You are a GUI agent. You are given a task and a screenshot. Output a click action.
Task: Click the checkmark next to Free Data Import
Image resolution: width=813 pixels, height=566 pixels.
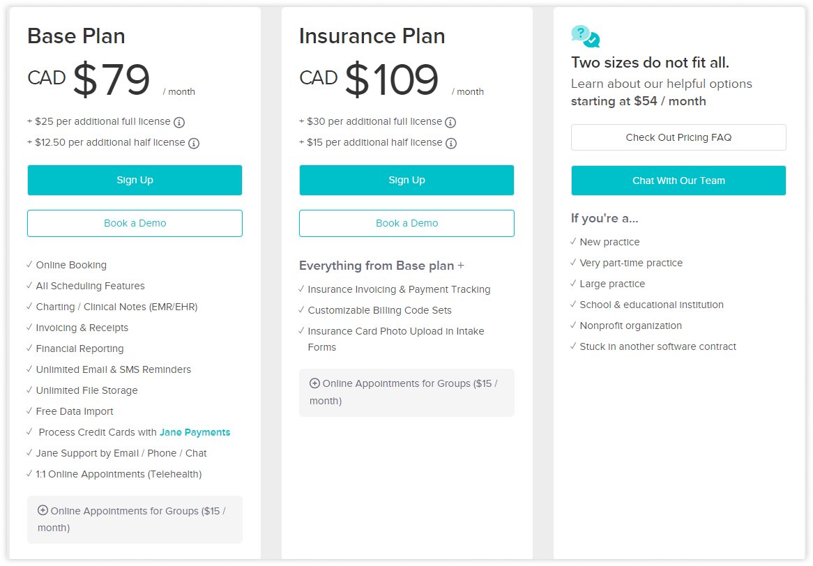click(x=29, y=411)
